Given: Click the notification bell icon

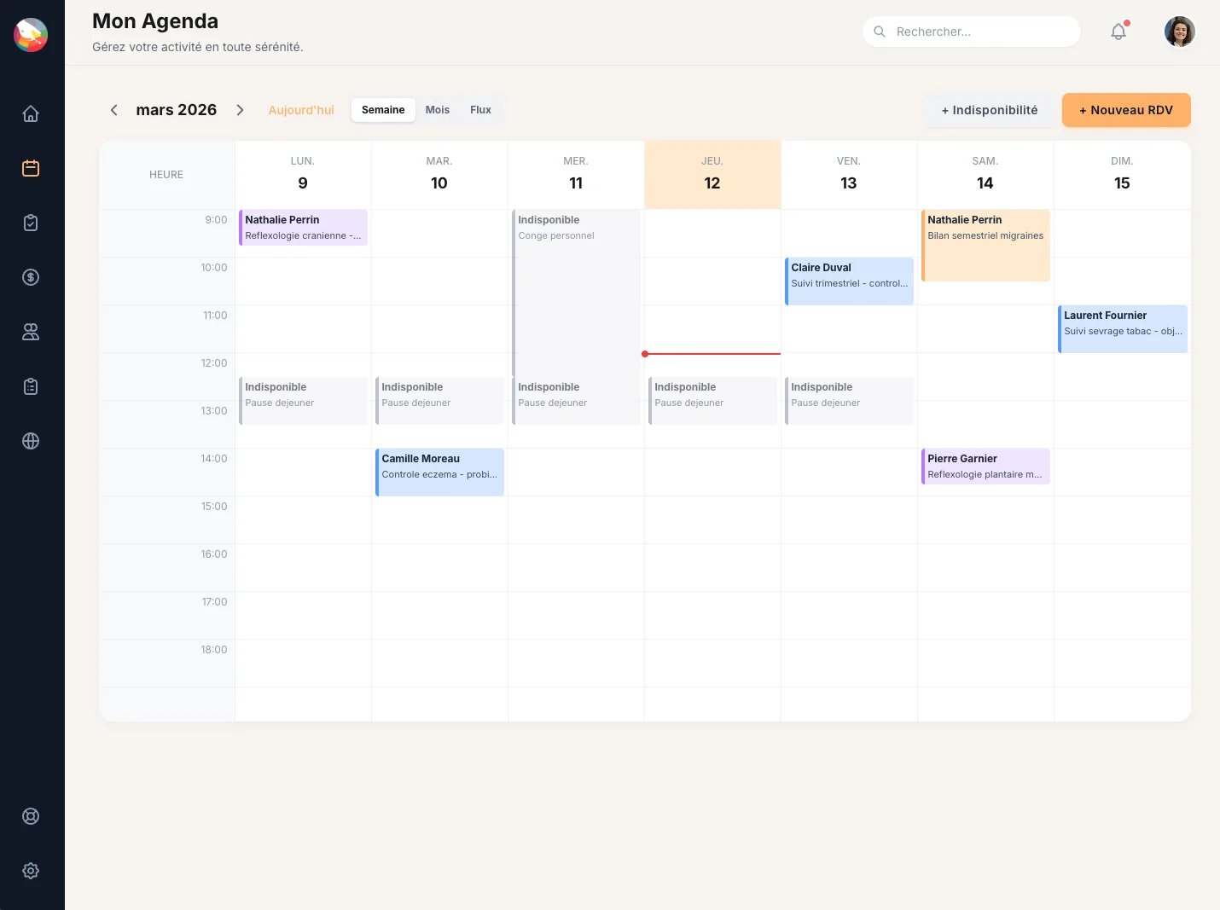Looking at the screenshot, I should tap(1118, 32).
